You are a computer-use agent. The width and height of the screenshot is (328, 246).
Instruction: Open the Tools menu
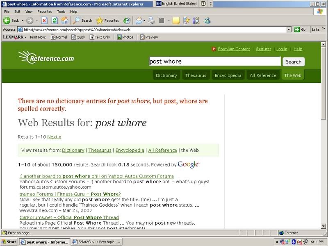tap(61, 11)
